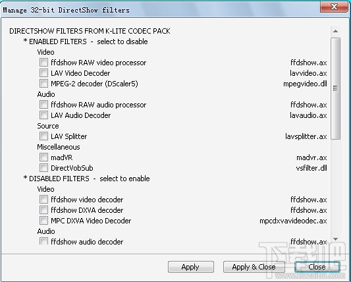The width and height of the screenshot is (351, 282).
Task: Enable the ffdshow audio decoder checkbox
Action: click(x=43, y=241)
